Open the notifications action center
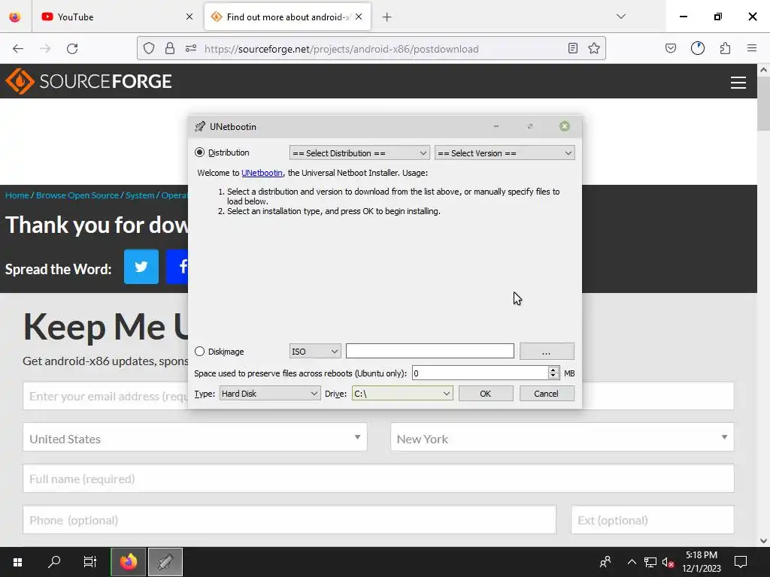770x577 pixels. pyautogui.click(x=741, y=562)
